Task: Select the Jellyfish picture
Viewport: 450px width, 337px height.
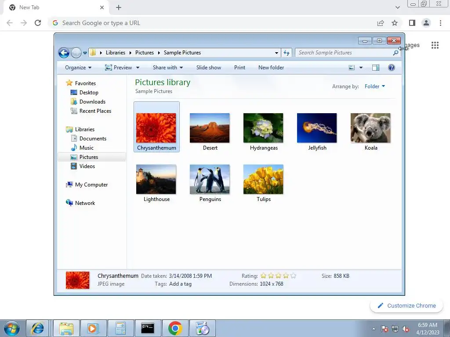Action: [x=317, y=128]
